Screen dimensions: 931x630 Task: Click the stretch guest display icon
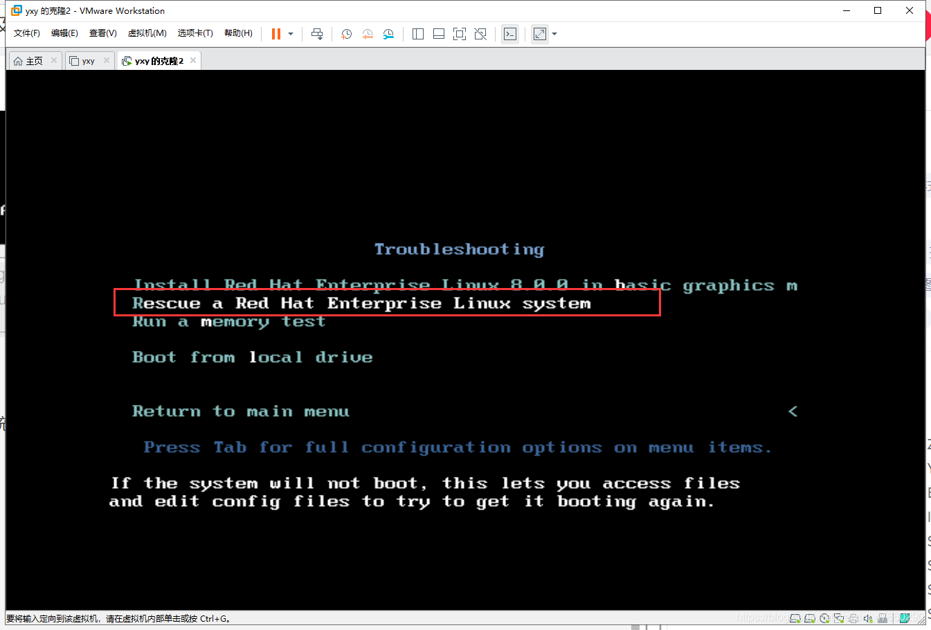[x=540, y=34]
